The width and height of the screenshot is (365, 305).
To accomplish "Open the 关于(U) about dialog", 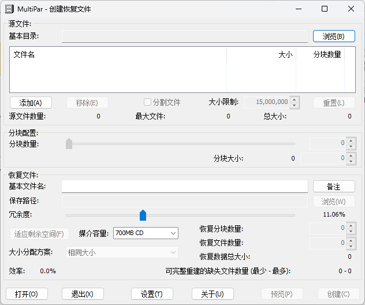I will [x=213, y=294].
